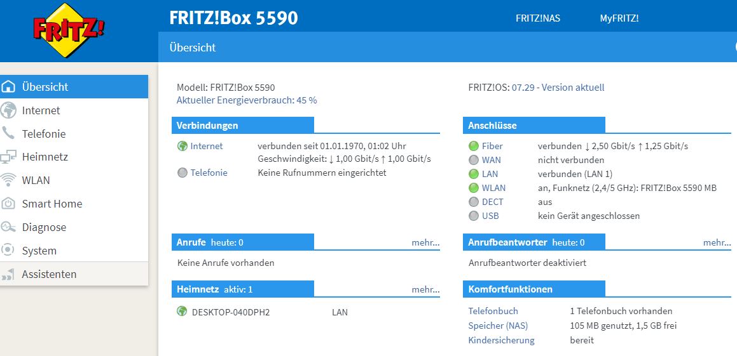Open the Diagnose sidebar menu
The height and width of the screenshot is (356, 737).
click(x=74, y=227)
